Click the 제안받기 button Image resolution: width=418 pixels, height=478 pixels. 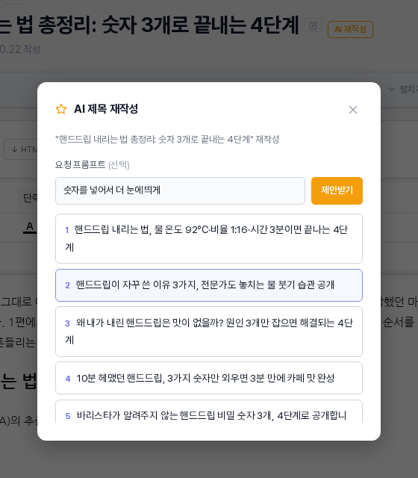tap(337, 190)
